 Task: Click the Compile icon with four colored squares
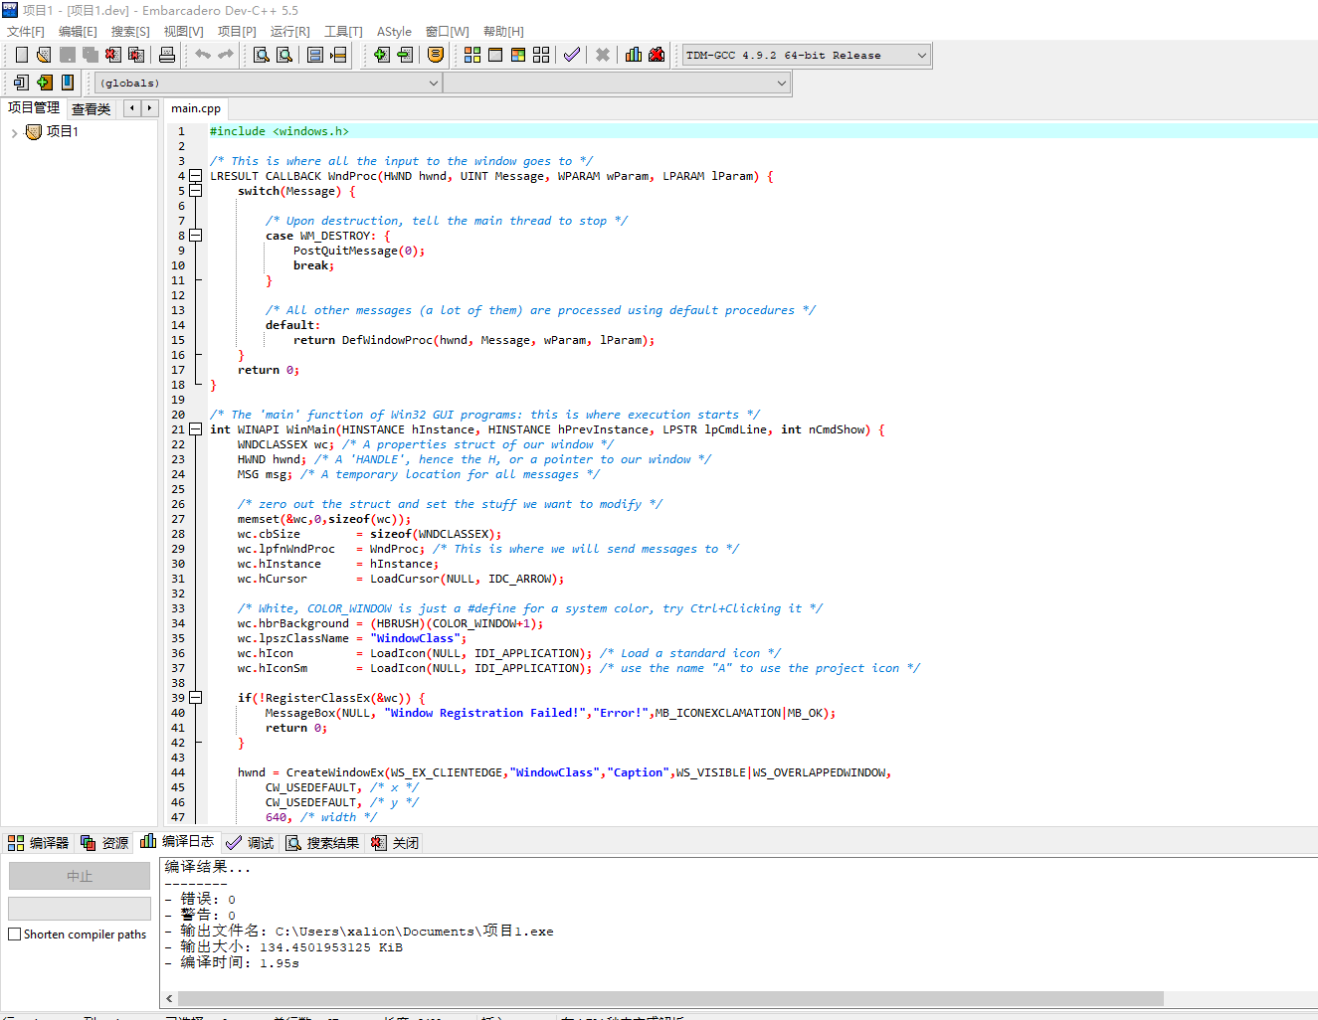472,55
